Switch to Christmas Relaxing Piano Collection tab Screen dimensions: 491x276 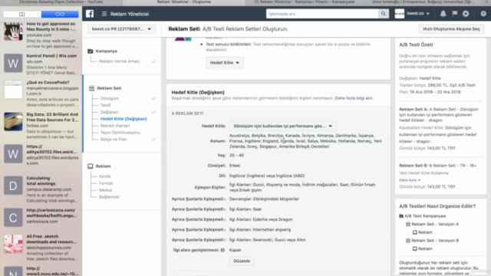pyautogui.click(x=61, y=2)
